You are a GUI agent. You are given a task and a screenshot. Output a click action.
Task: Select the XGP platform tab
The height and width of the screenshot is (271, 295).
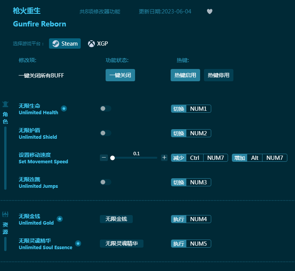click(98, 44)
